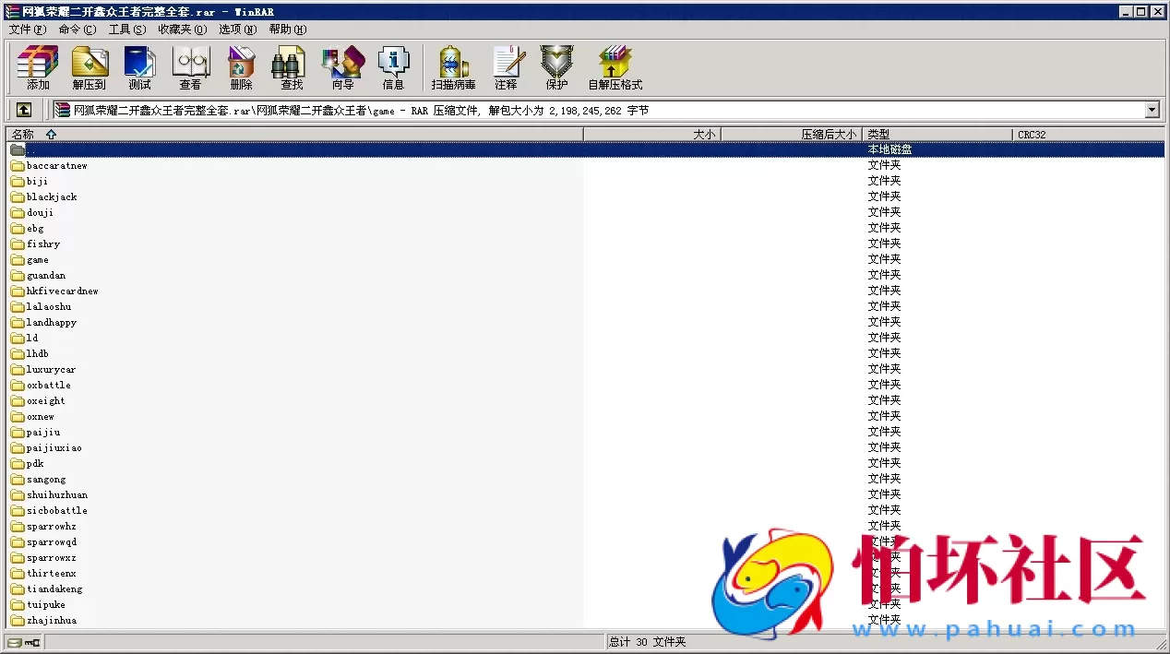Click the 添加 (Add) toolbar icon
The height and width of the screenshot is (654, 1170).
point(38,68)
